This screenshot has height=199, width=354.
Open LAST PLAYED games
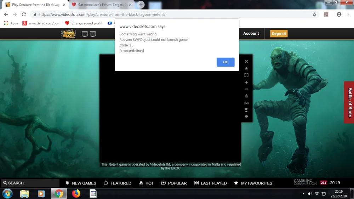[210, 183]
